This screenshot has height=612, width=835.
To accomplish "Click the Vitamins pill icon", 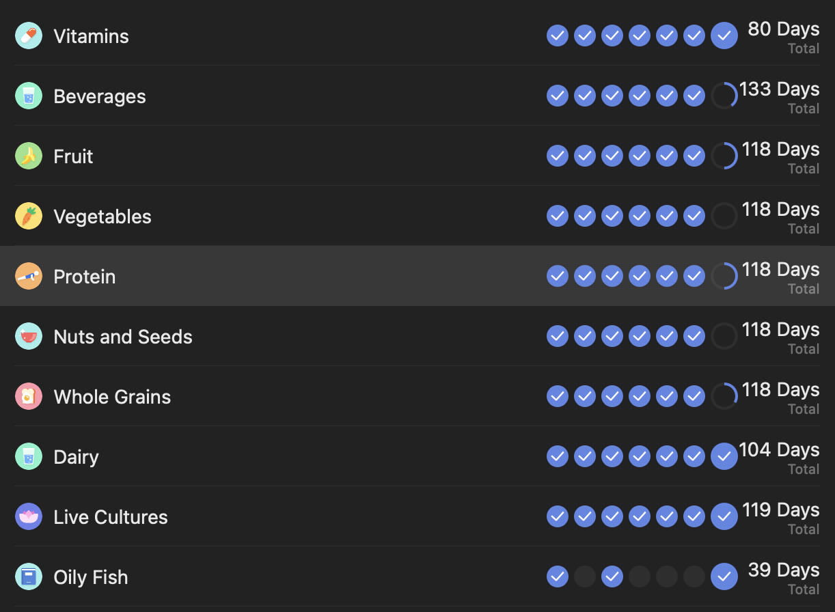I will tap(29, 36).
